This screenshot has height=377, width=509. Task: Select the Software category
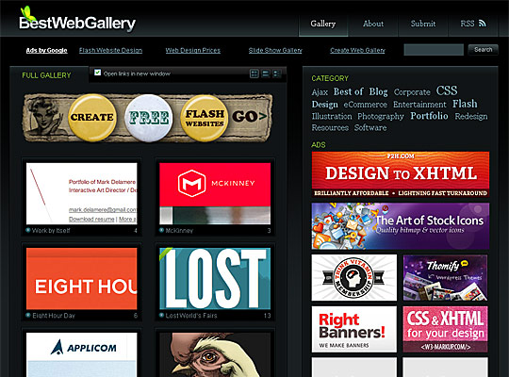click(370, 127)
